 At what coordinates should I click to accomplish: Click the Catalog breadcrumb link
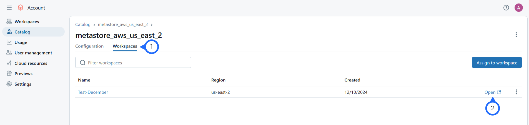click(x=83, y=24)
